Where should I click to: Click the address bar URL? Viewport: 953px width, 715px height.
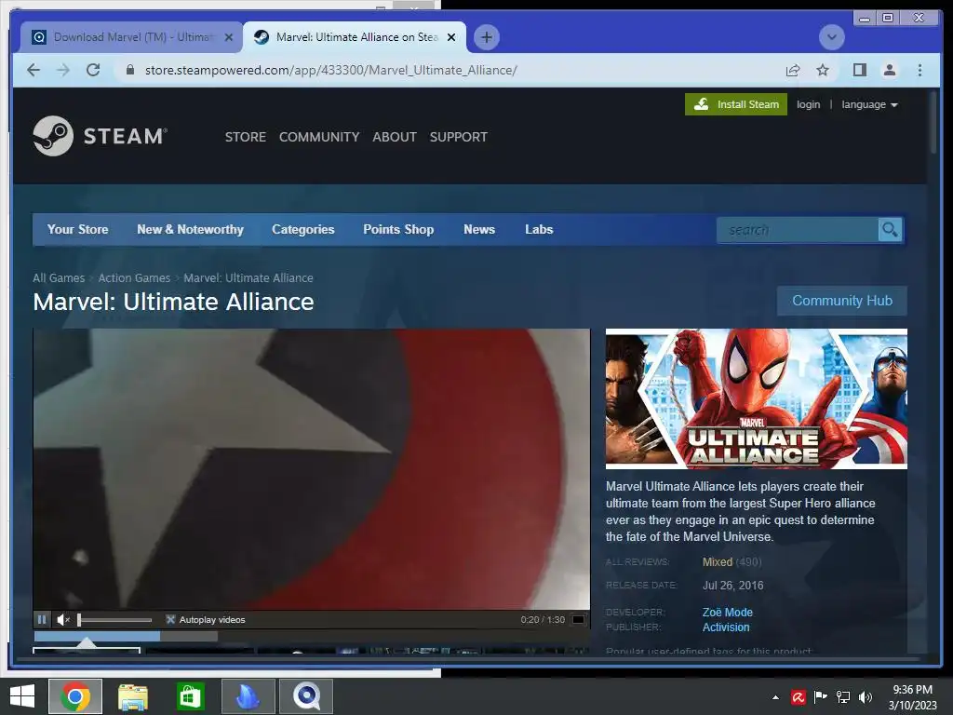[331, 70]
